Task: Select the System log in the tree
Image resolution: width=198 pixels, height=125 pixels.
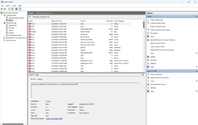Action: tap(11, 33)
